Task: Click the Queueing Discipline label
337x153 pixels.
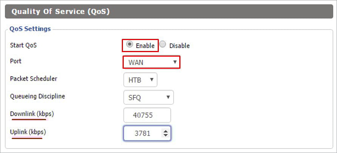Action: (x=37, y=96)
